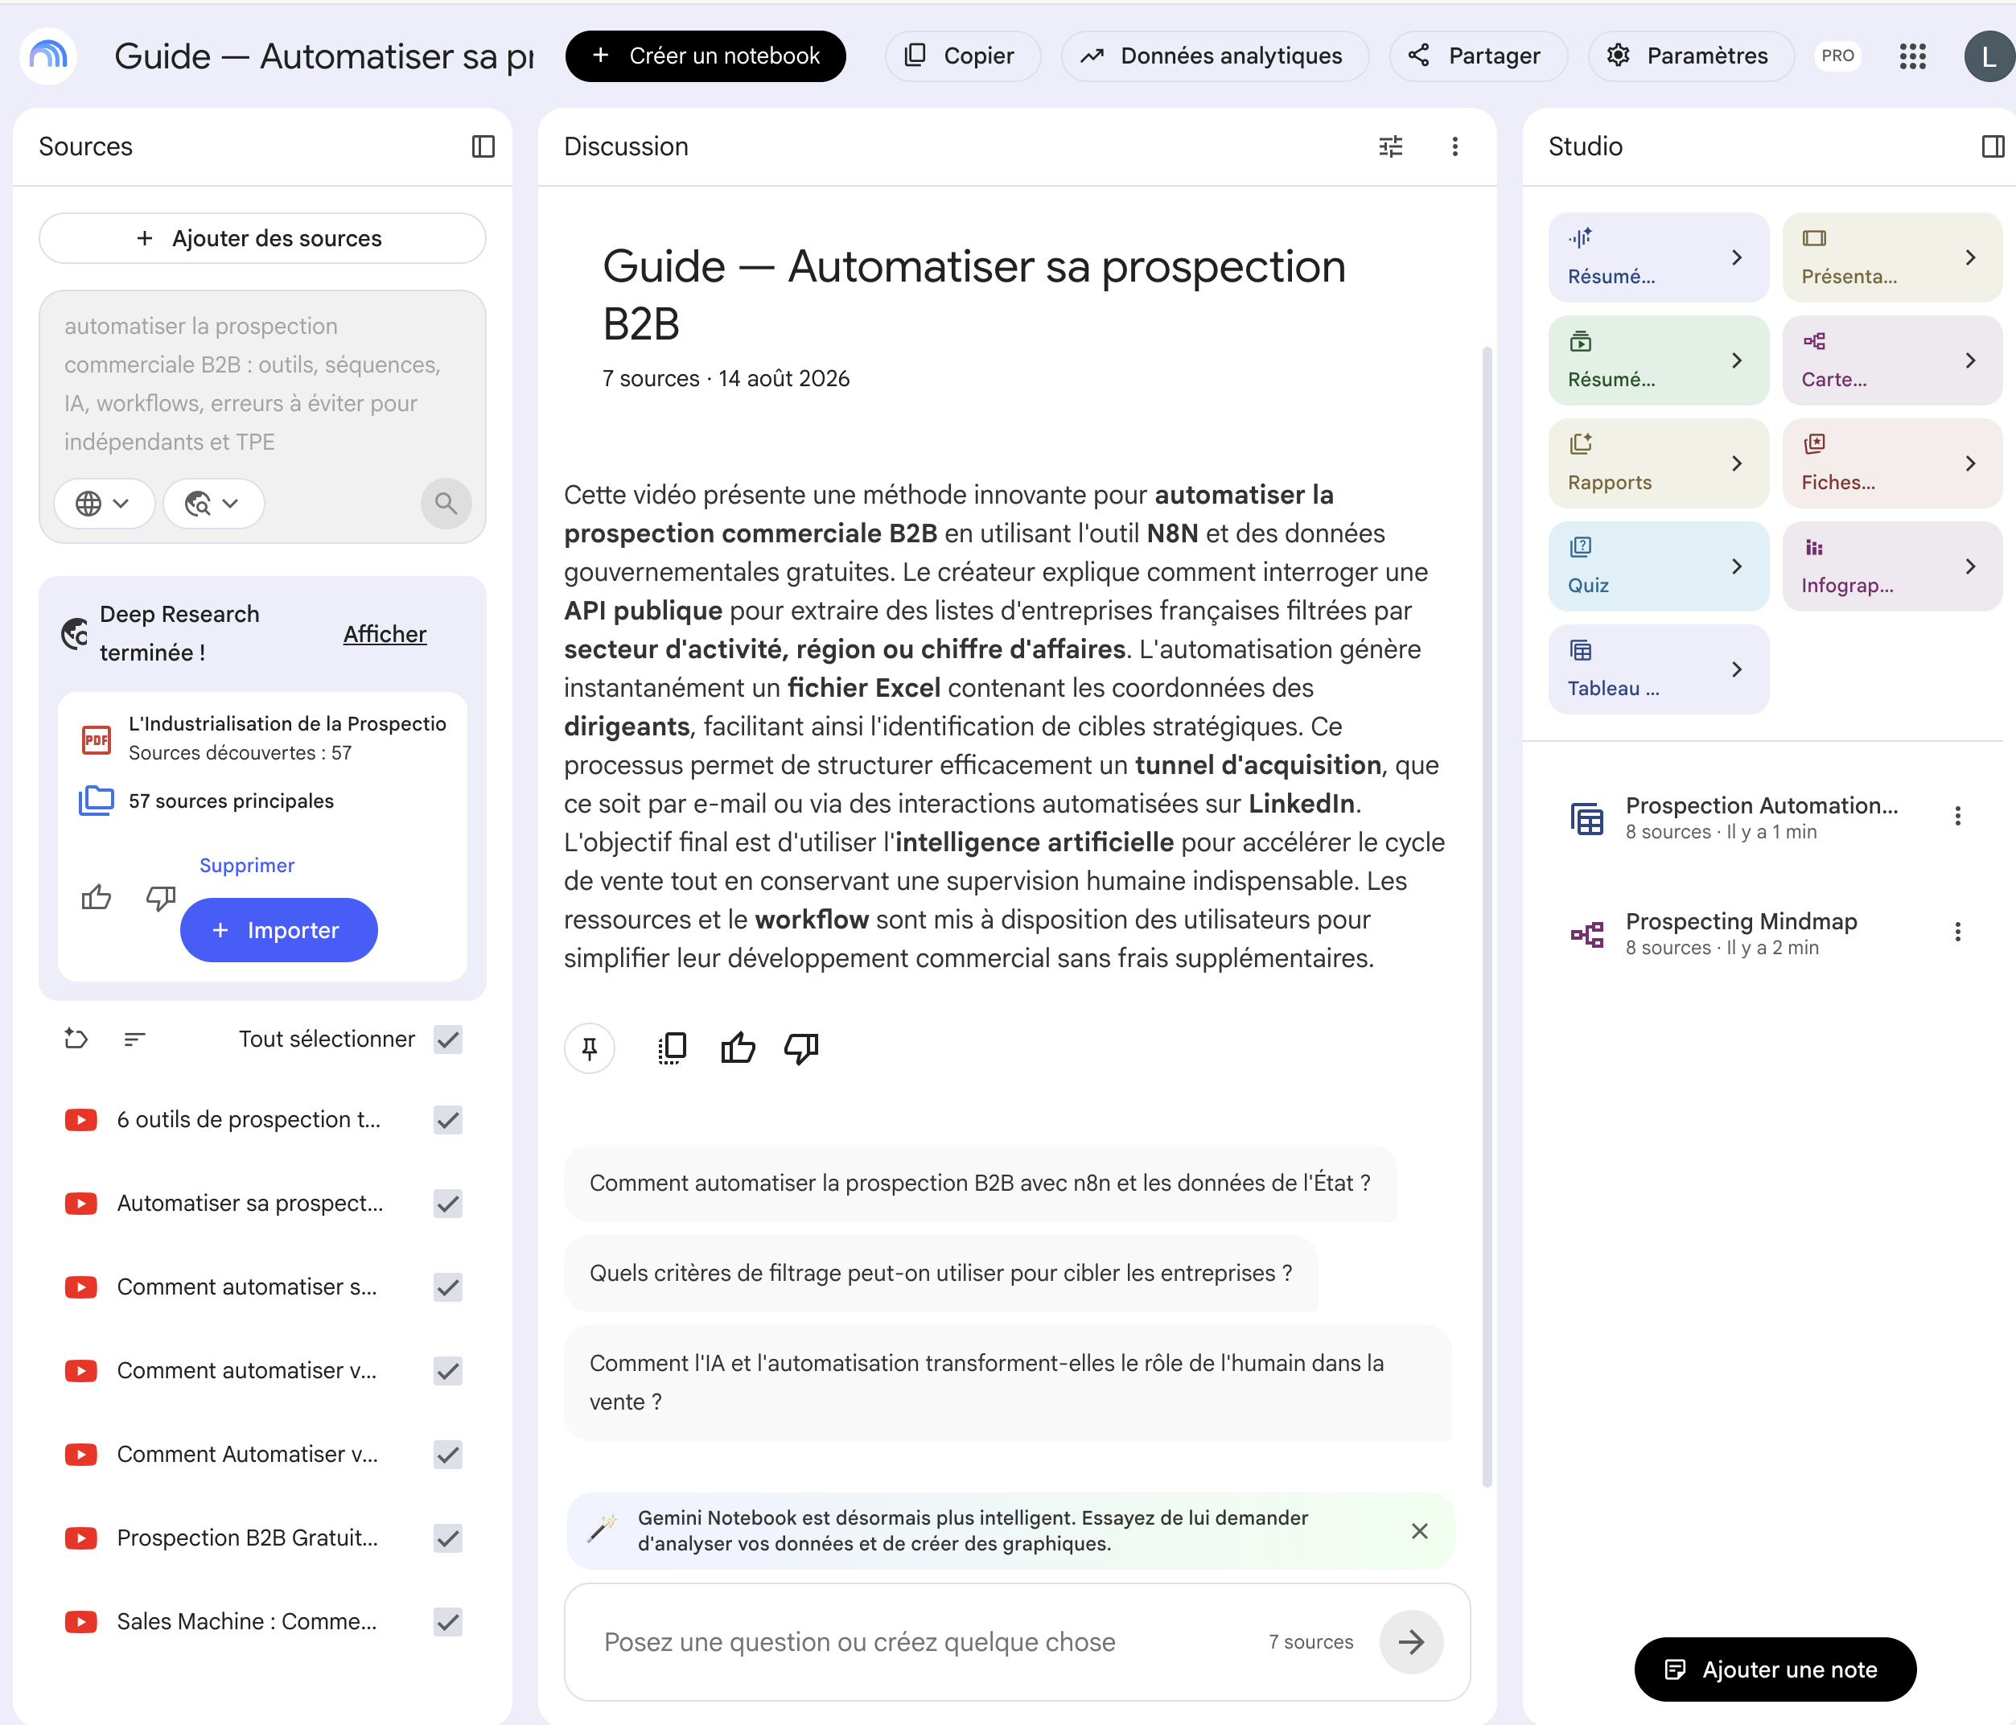
Task: Submit the source search magnifier
Action: [446, 503]
